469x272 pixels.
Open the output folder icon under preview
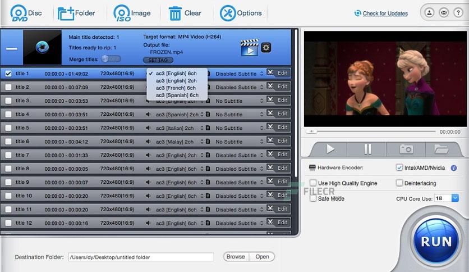[x=441, y=149]
